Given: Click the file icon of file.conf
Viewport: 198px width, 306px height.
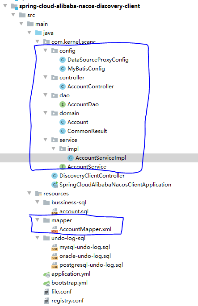Looking at the screenshot, I should (x=46, y=292).
